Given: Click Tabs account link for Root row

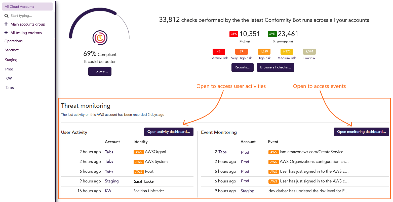Looking at the screenshot, I should click(109, 172).
